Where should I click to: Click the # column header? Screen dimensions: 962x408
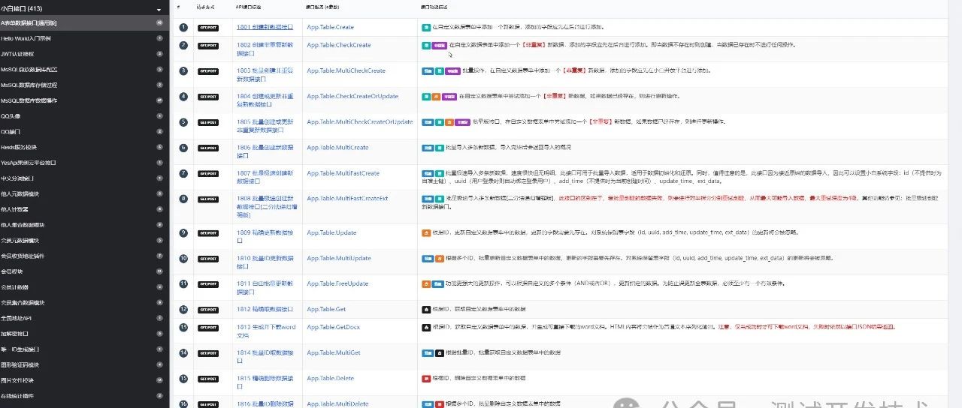[178, 6]
